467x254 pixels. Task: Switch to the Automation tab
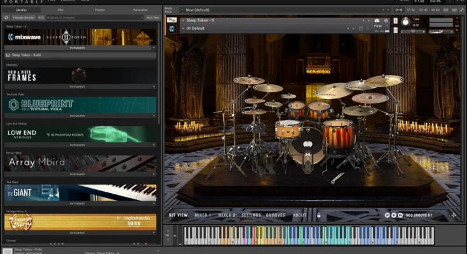coord(140,10)
